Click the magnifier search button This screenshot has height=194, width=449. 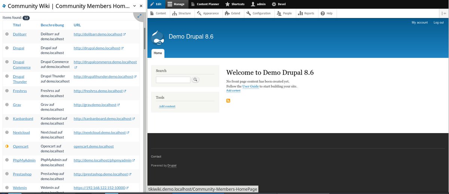point(195,80)
